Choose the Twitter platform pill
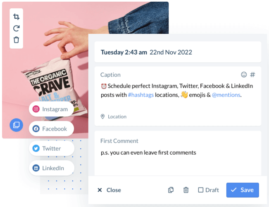This screenshot has height=207, width=269. 52,148
